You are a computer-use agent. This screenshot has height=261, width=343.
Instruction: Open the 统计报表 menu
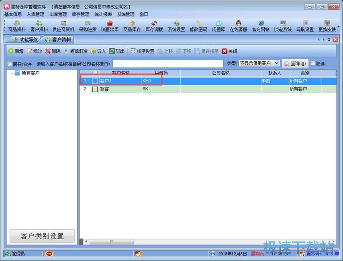(x=103, y=15)
